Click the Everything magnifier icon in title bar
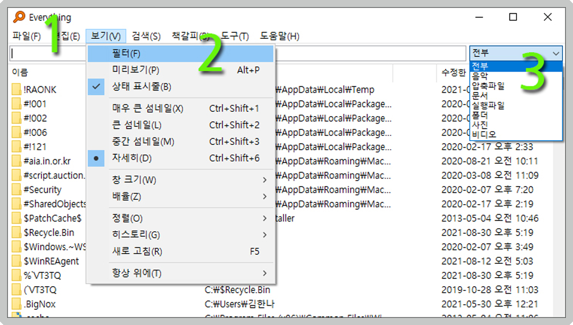 [19, 18]
